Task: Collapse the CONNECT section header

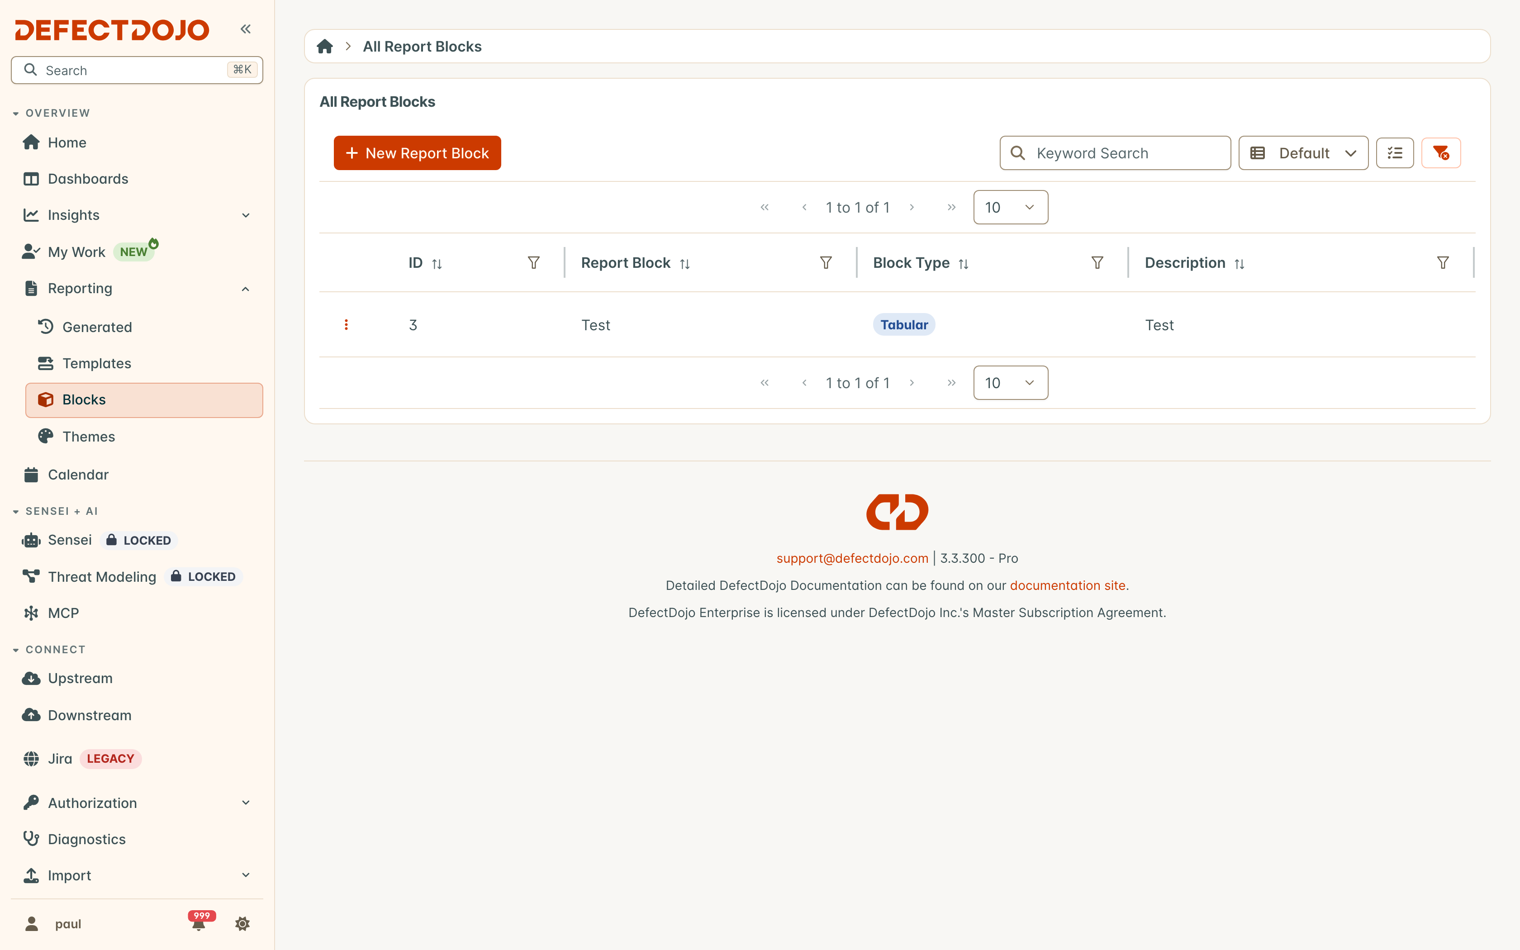Action: tap(49, 650)
